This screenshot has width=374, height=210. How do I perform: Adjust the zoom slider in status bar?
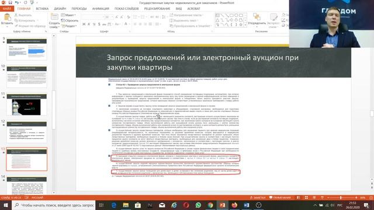pyautogui.click(x=341, y=198)
